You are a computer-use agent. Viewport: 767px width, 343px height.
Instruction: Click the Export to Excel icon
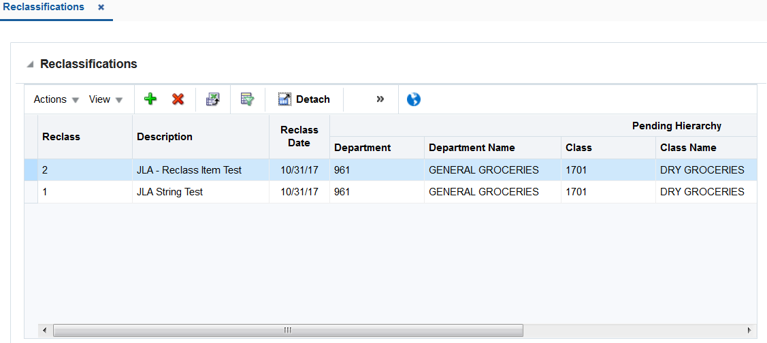pos(213,99)
